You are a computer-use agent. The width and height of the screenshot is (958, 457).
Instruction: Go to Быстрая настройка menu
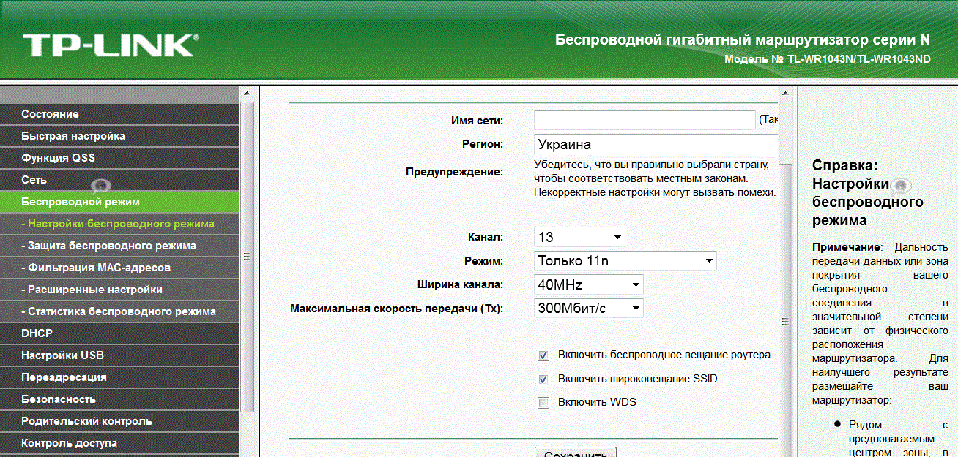(x=73, y=136)
